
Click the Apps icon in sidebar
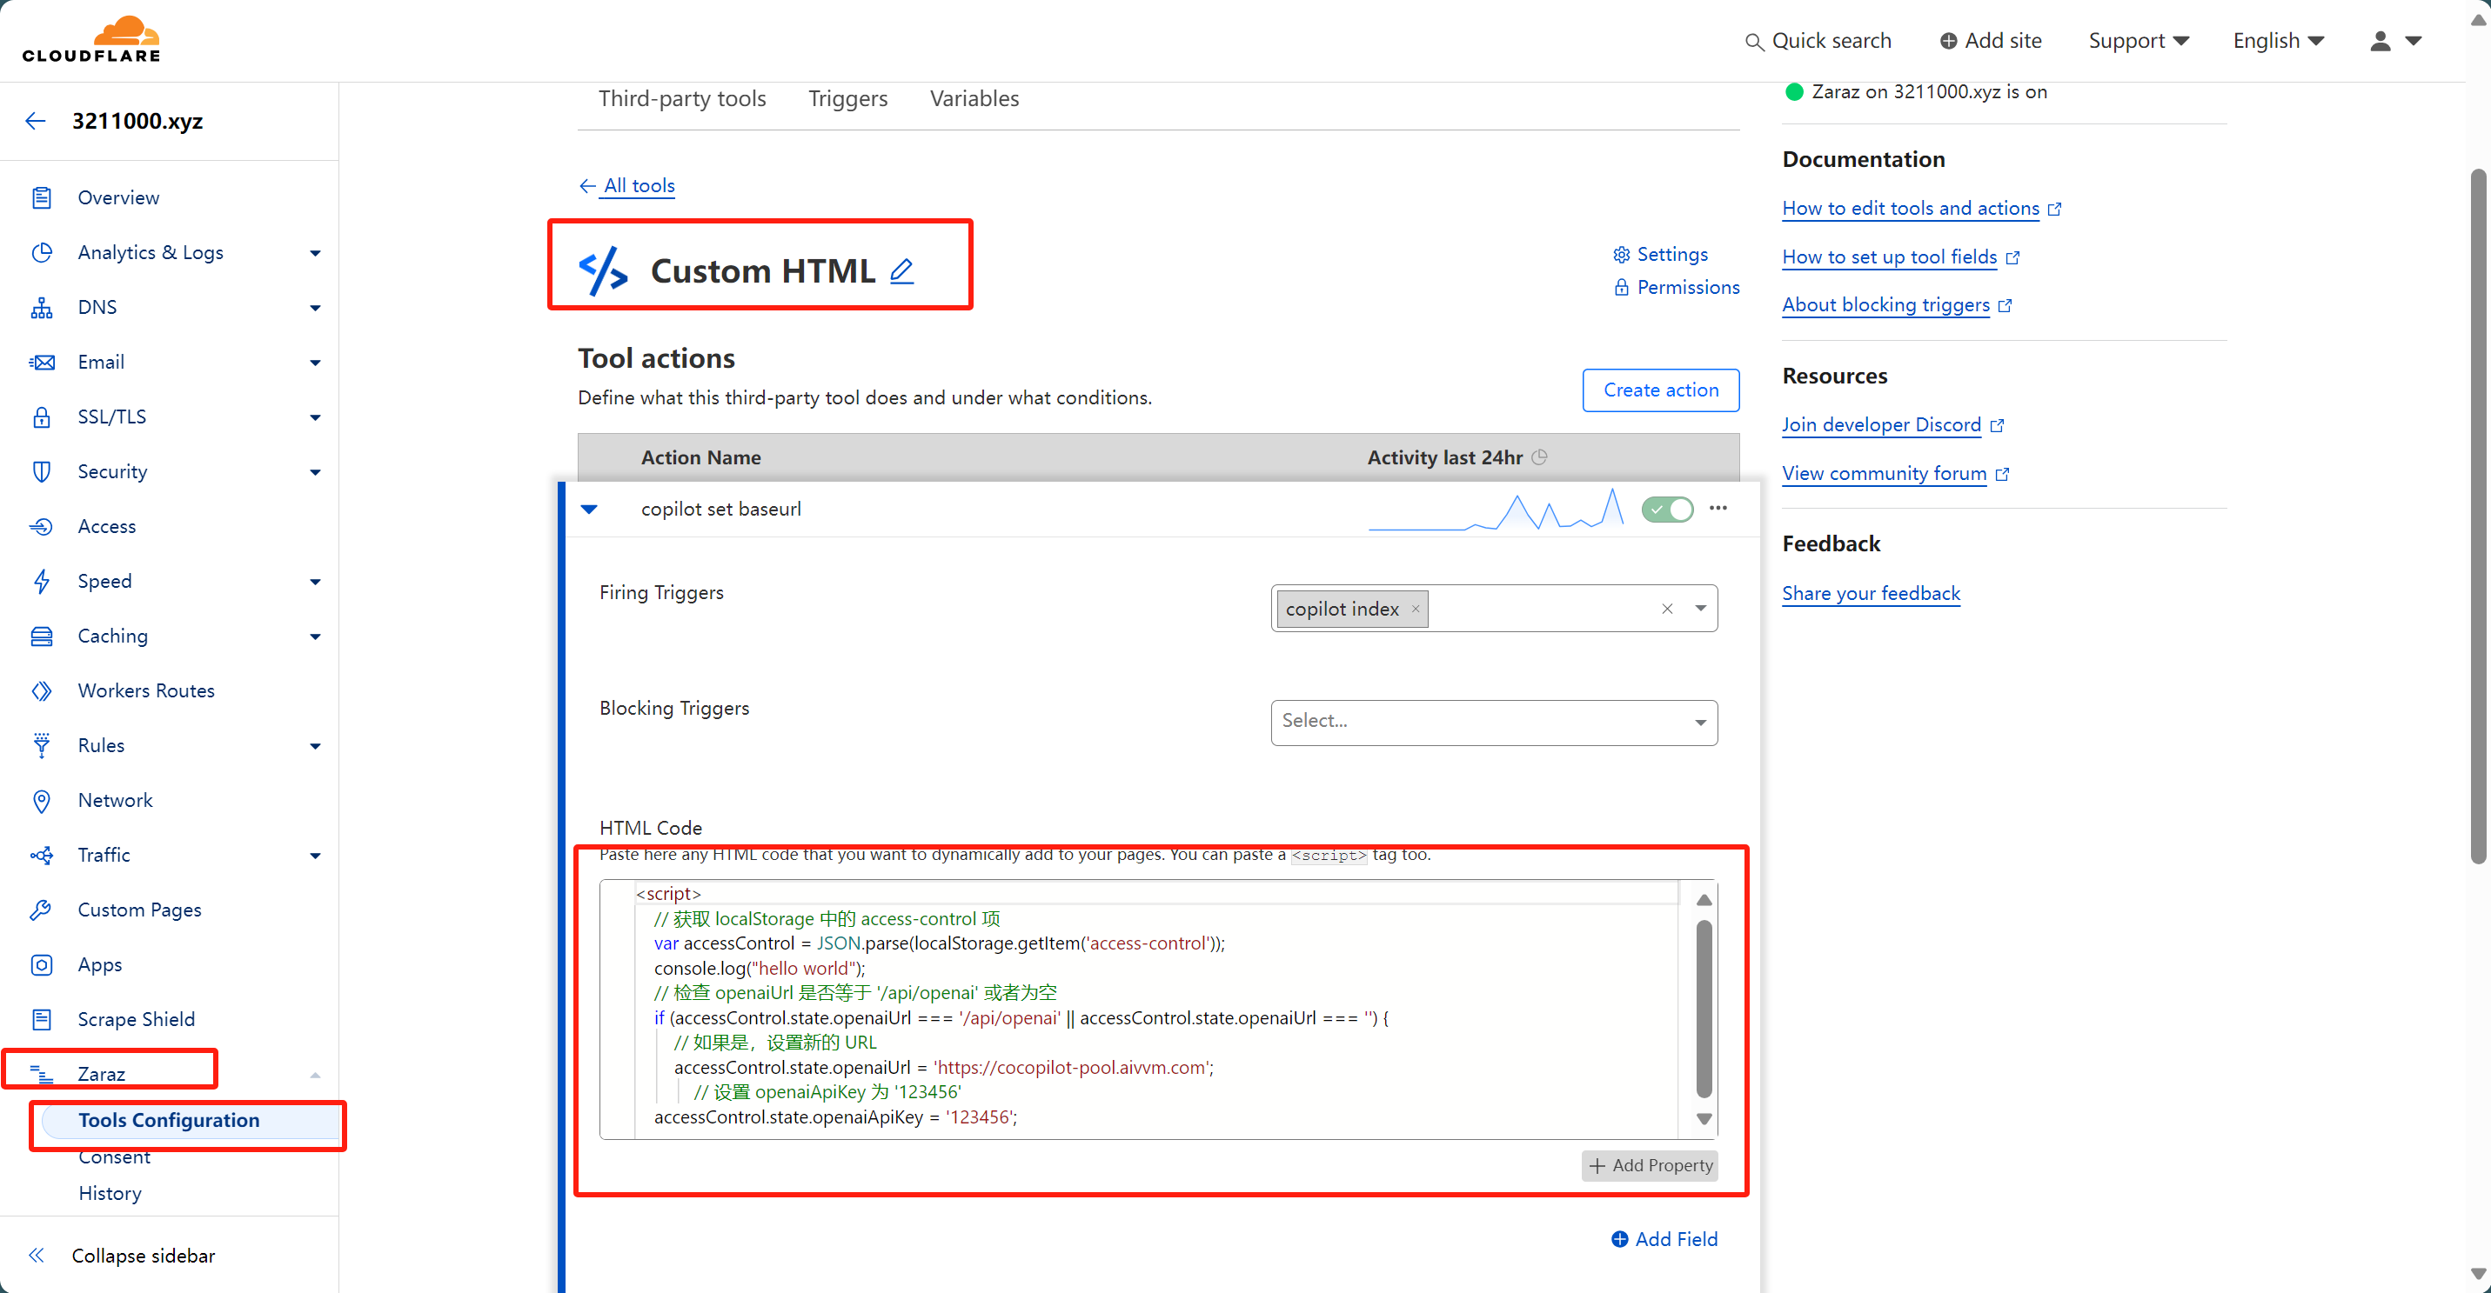pyautogui.click(x=42, y=964)
